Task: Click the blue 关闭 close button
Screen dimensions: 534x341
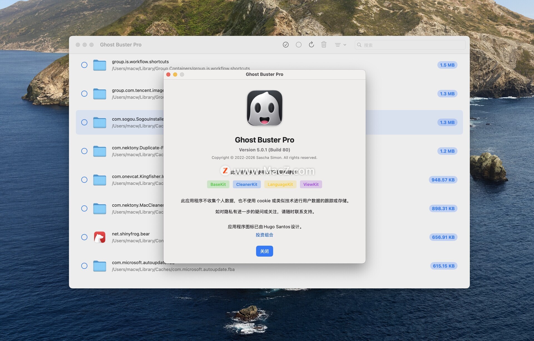Action: coord(264,251)
